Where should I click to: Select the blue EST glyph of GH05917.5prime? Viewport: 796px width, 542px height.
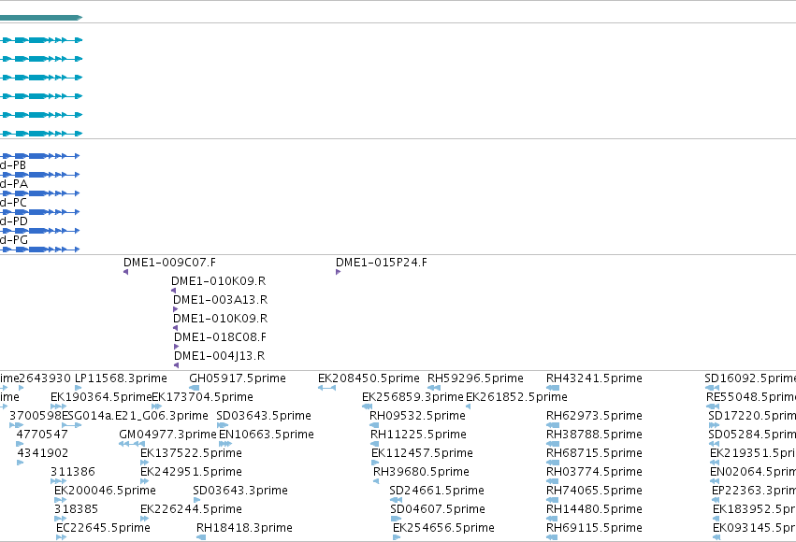point(194,388)
